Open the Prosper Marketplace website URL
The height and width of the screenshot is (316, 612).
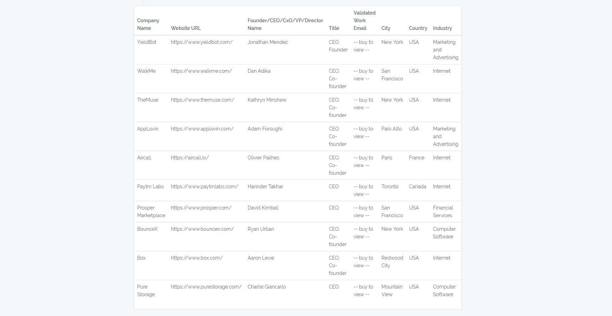(201, 208)
